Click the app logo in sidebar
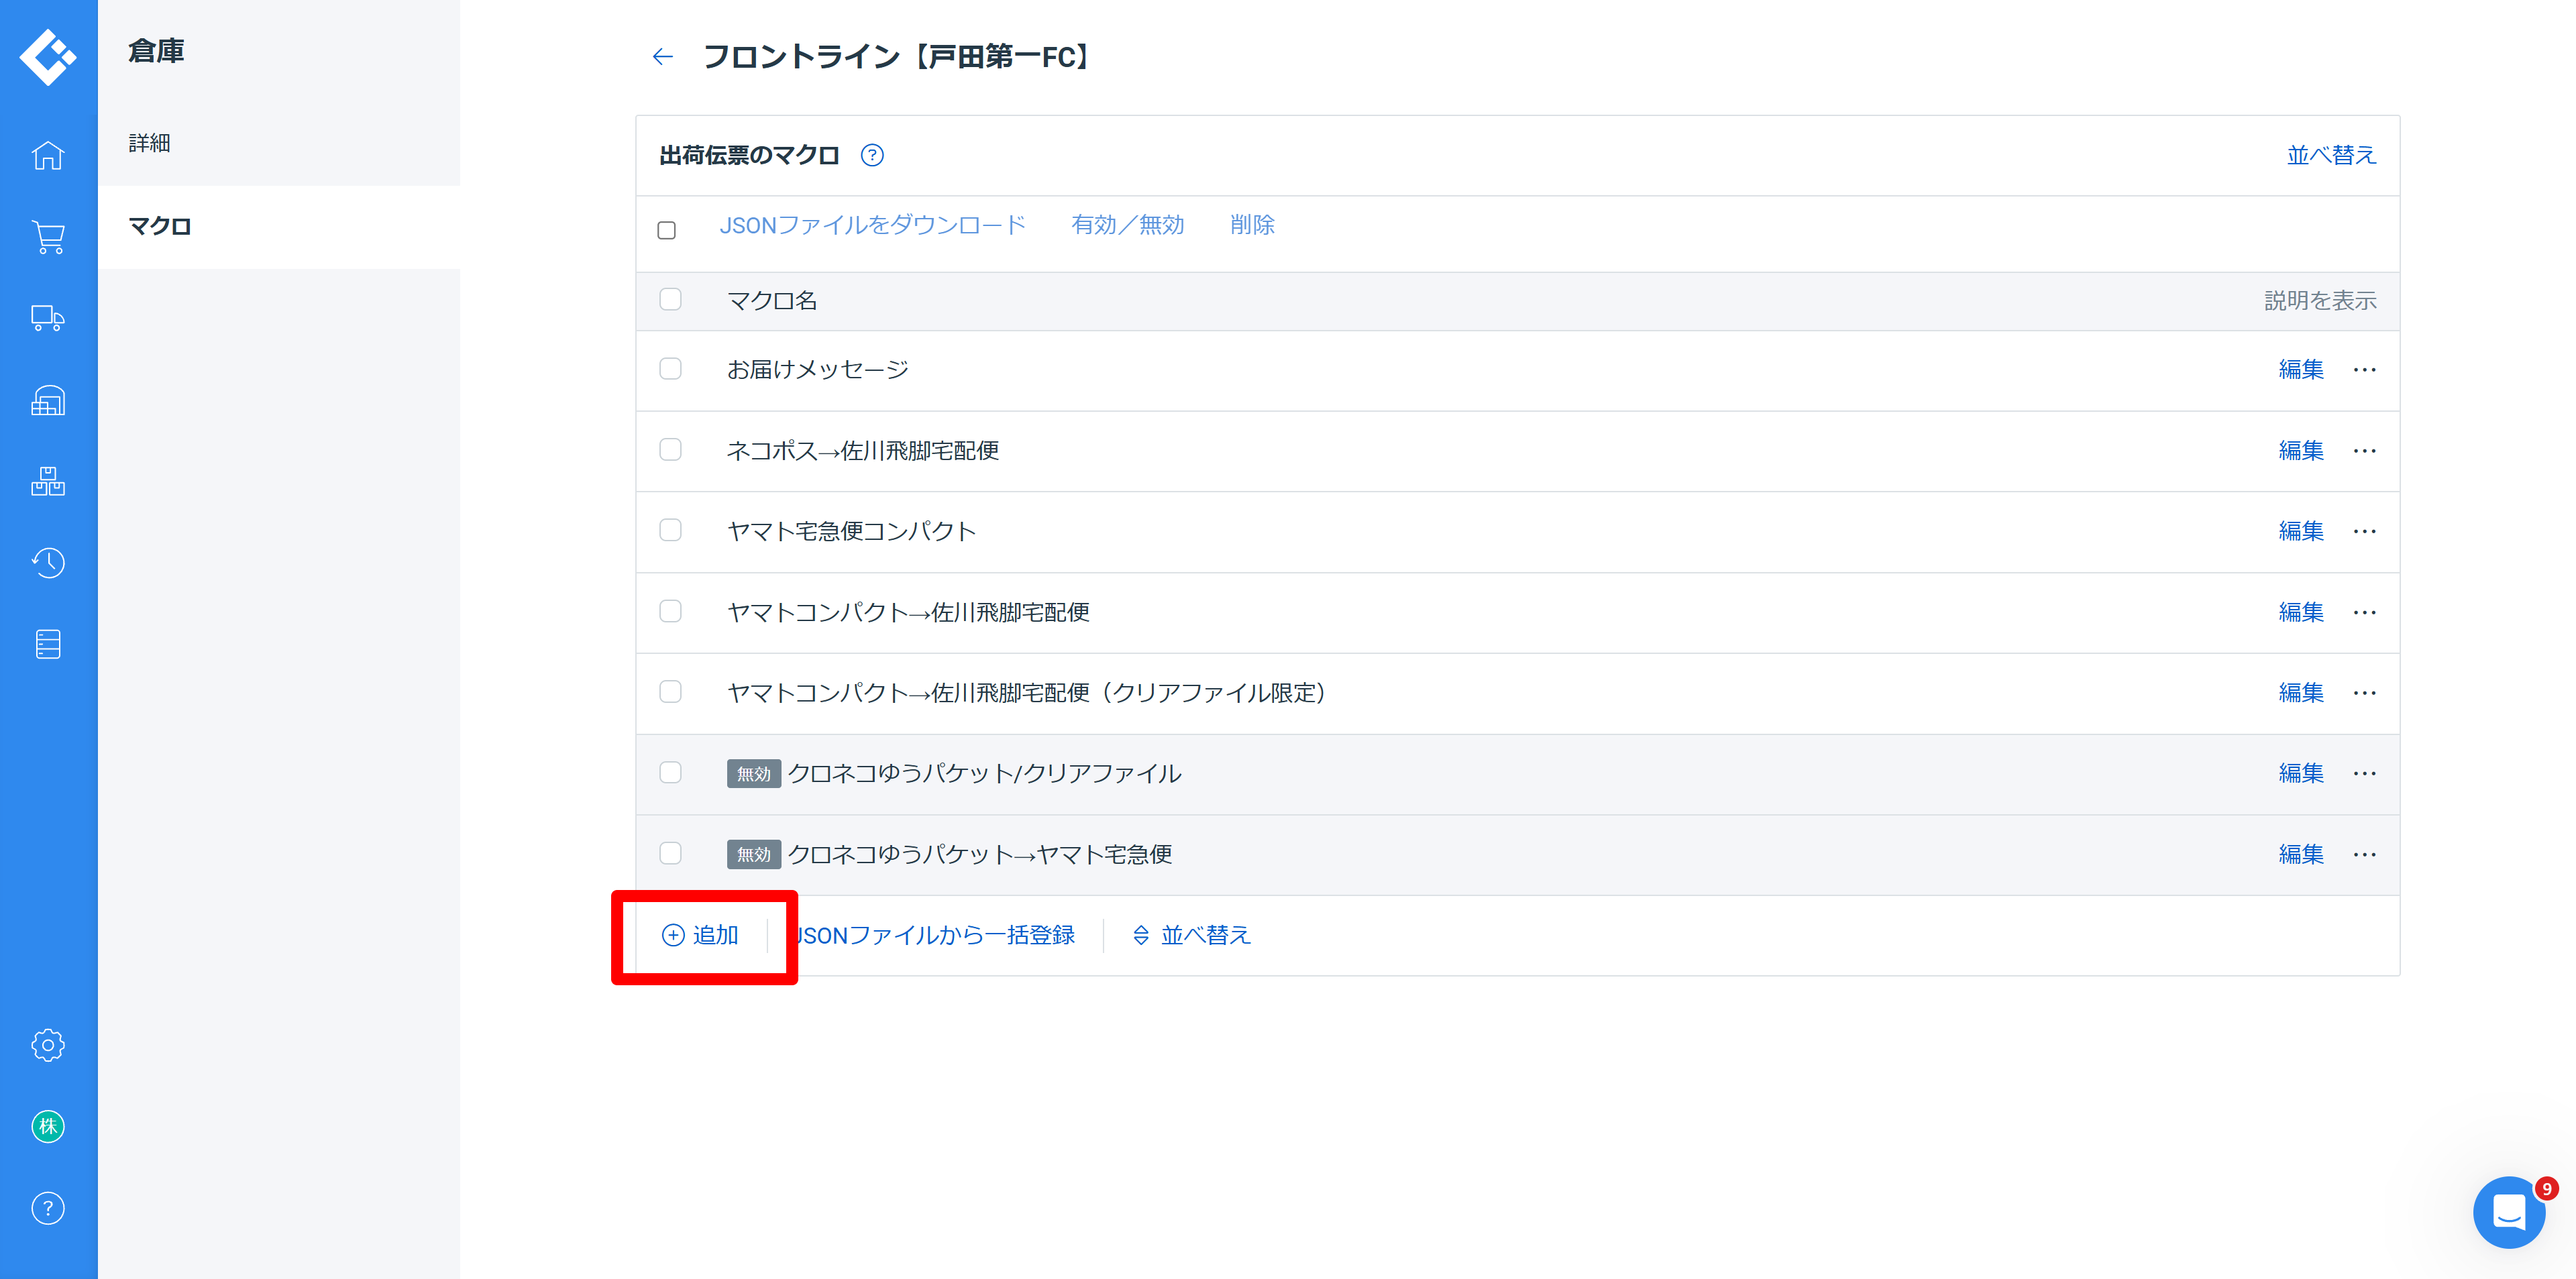 pos(48,57)
